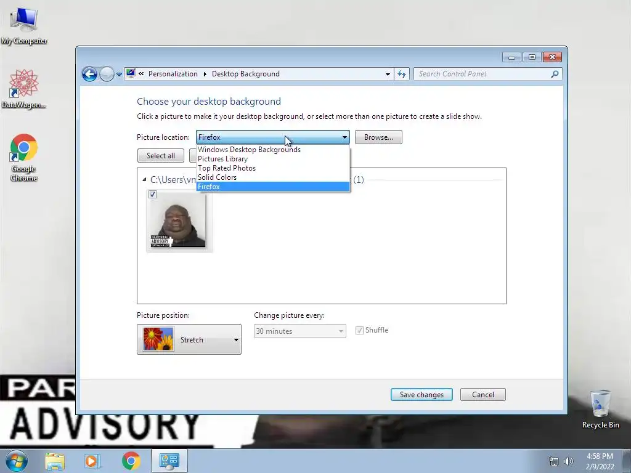Click the taskbar clock showing 4:58 PM
631x473 pixels.
point(600,461)
